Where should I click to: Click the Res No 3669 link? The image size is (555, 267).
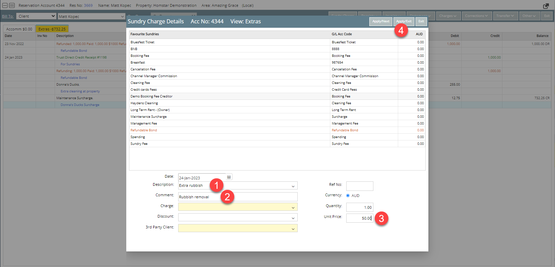pos(88,5)
